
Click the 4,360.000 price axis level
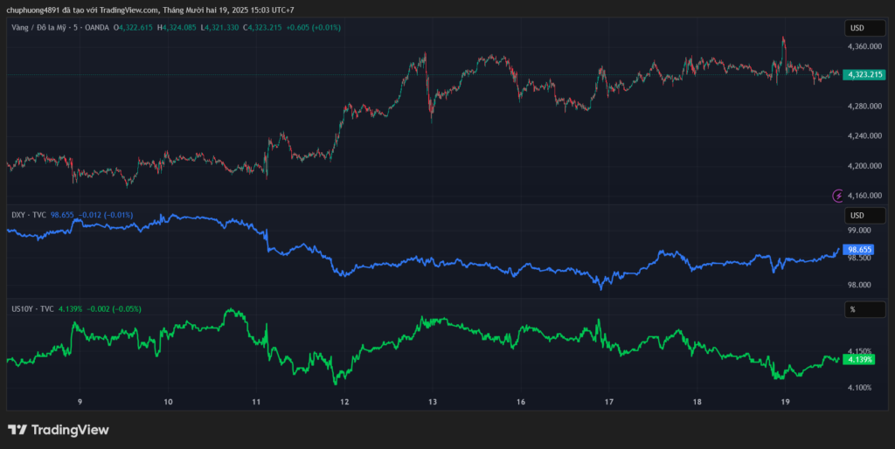[865, 46]
